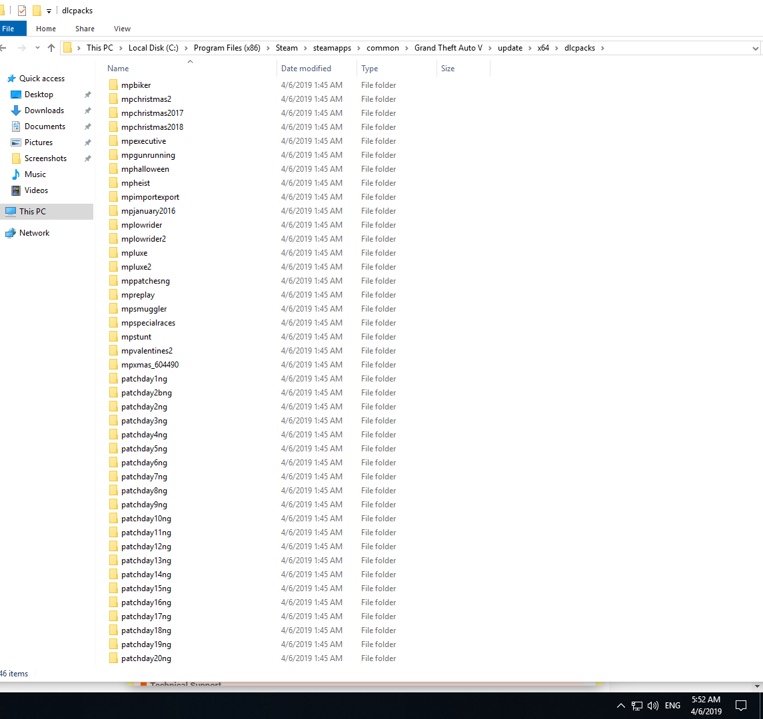The width and height of the screenshot is (763, 719).
Task: Click This PC in the address breadcrumb
Action: pos(100,48)
